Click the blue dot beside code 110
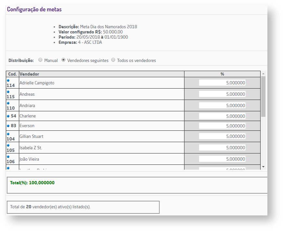283x231 pixels. (8, 103)
